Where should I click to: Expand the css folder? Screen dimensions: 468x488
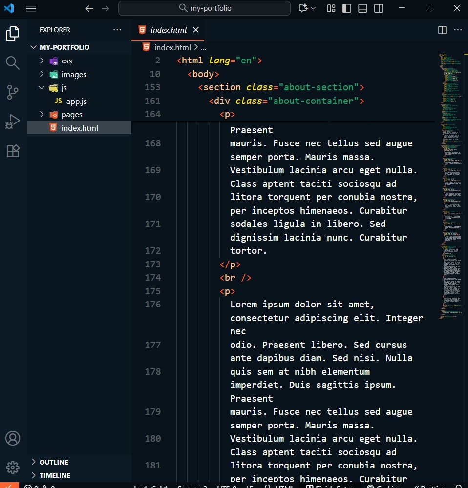coord(42,61)
